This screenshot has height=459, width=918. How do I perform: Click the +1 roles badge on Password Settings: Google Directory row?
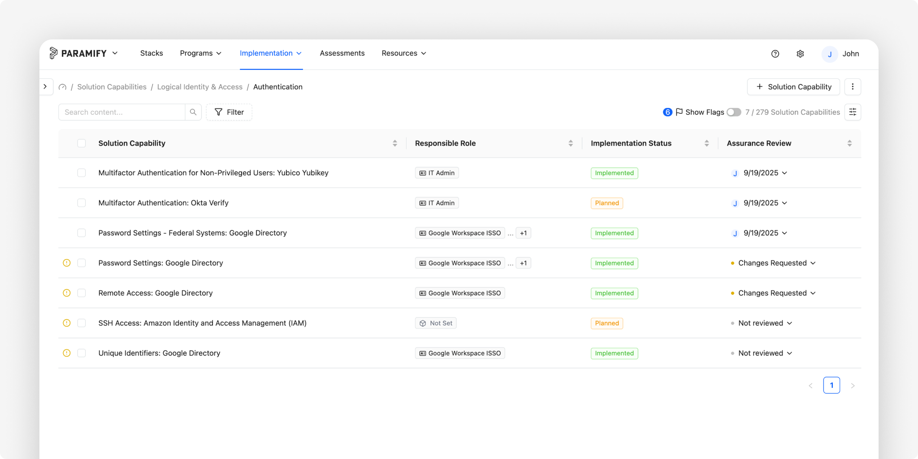(x=523, y=263)
